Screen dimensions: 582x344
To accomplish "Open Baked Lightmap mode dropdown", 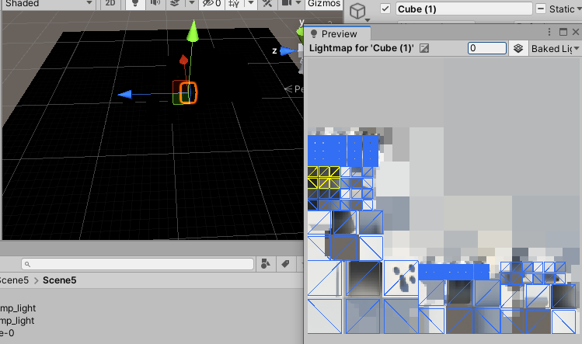I will (x=555, y=49).
